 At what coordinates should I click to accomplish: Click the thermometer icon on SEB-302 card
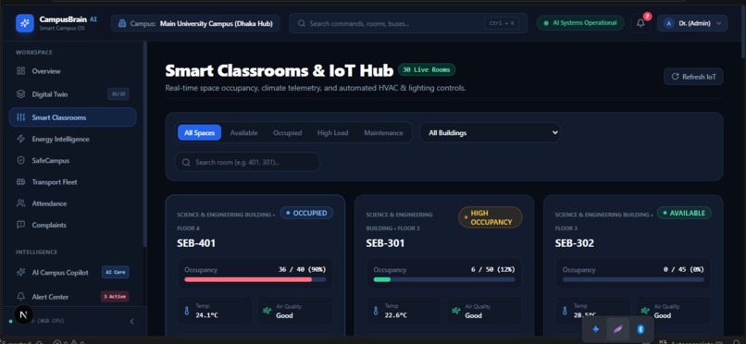[x=565, y=312]
